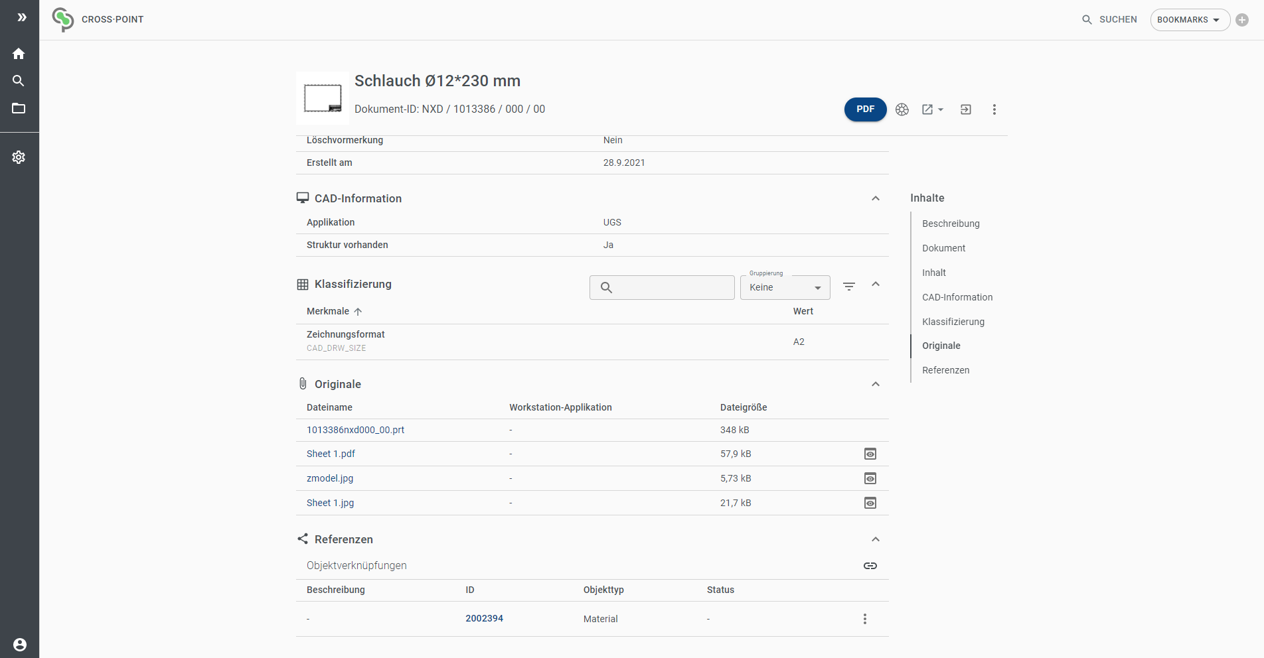Click the export arrow-in-box icon
This screenshot has height=658, width=1264.
click(966, 109)
